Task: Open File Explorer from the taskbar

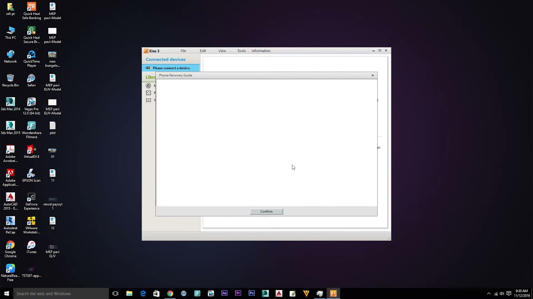Action: 129,294
